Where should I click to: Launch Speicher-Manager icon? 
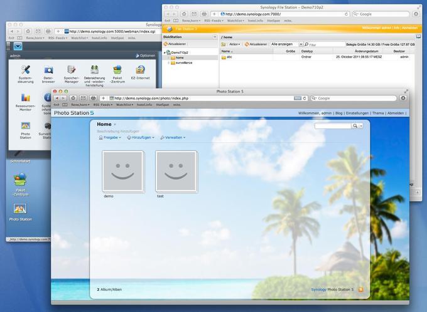72,70
